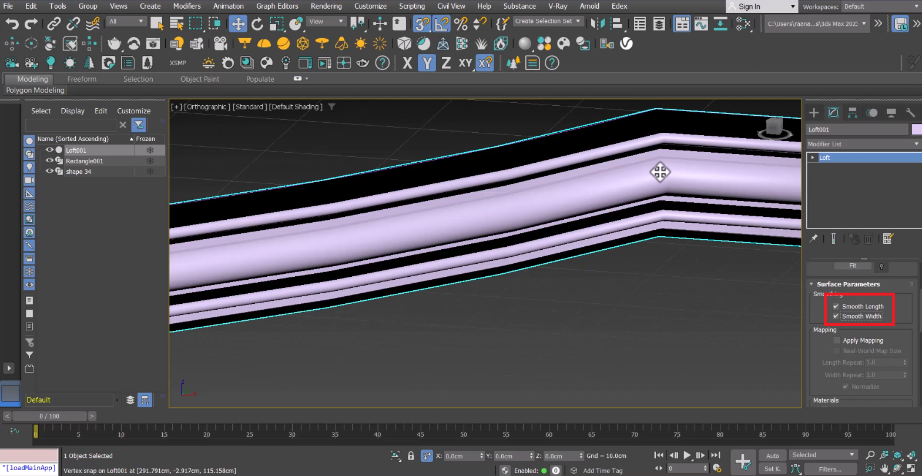The width and height of the screenshot is (922, 476).
Task: Click the Y axis constraint icon
Action: (427, 63)
